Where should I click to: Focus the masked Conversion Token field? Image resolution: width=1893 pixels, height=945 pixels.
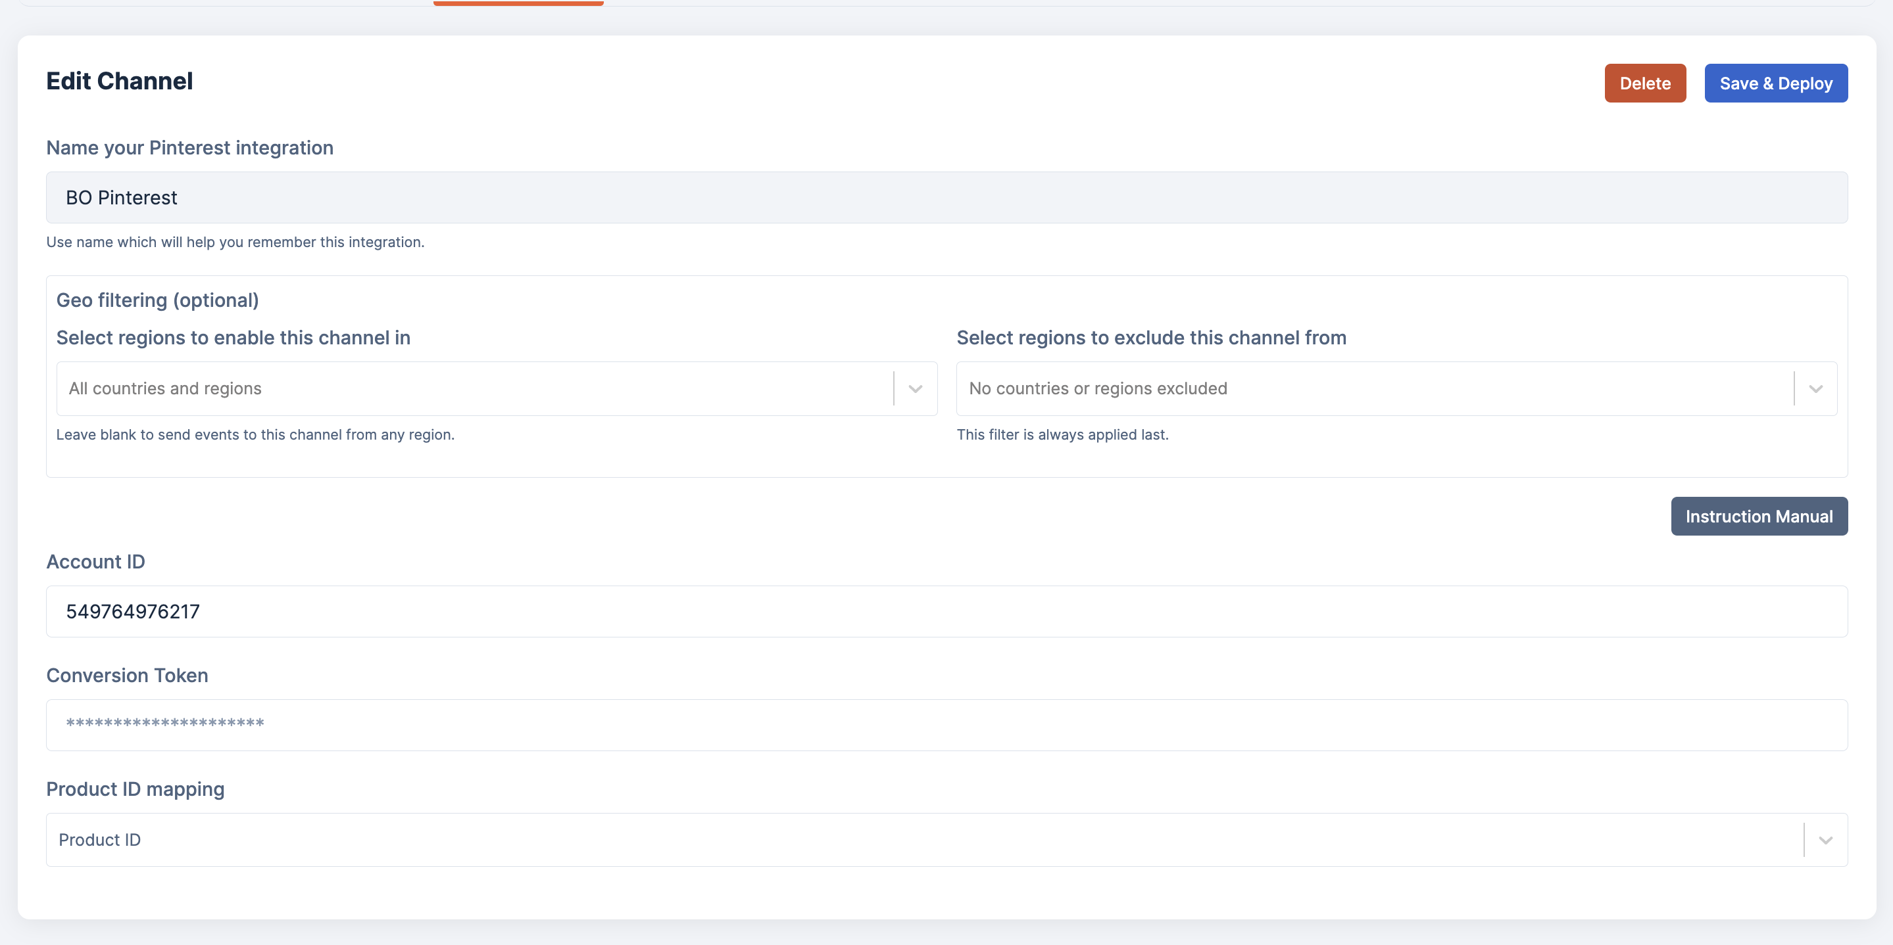pos(946,725)
